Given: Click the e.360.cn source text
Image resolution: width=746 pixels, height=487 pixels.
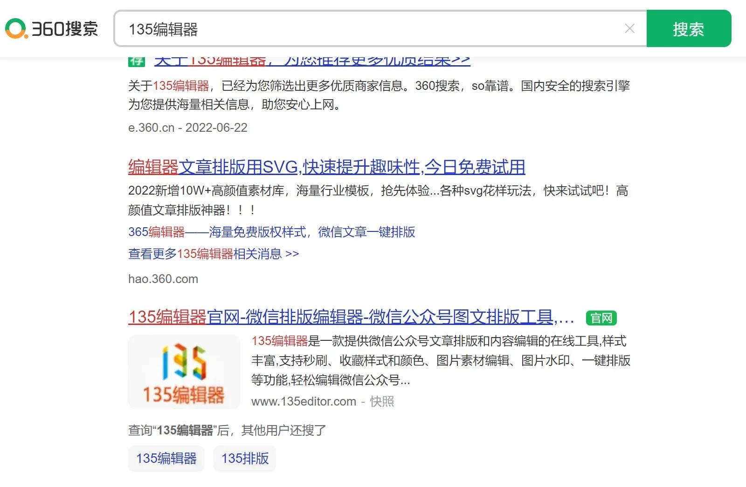Looking at the screenshot, I should coord(151,127).
